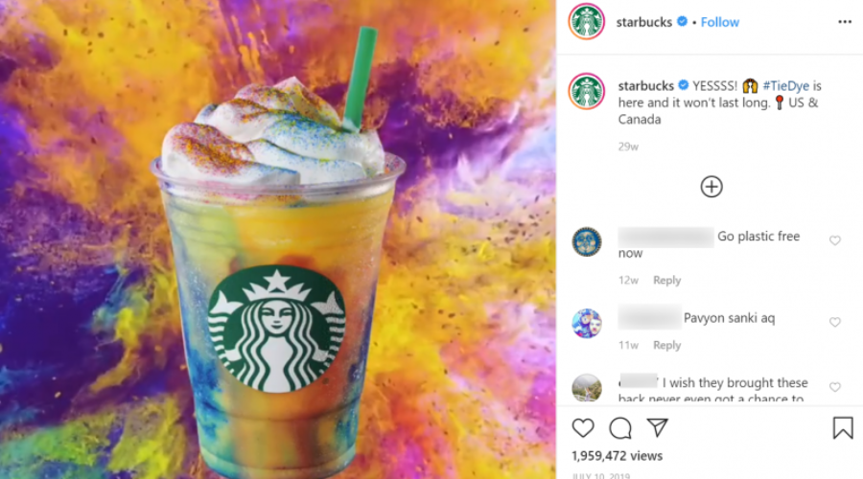
Task: Follow the starbucks account
Action: (x=720, y=23)
